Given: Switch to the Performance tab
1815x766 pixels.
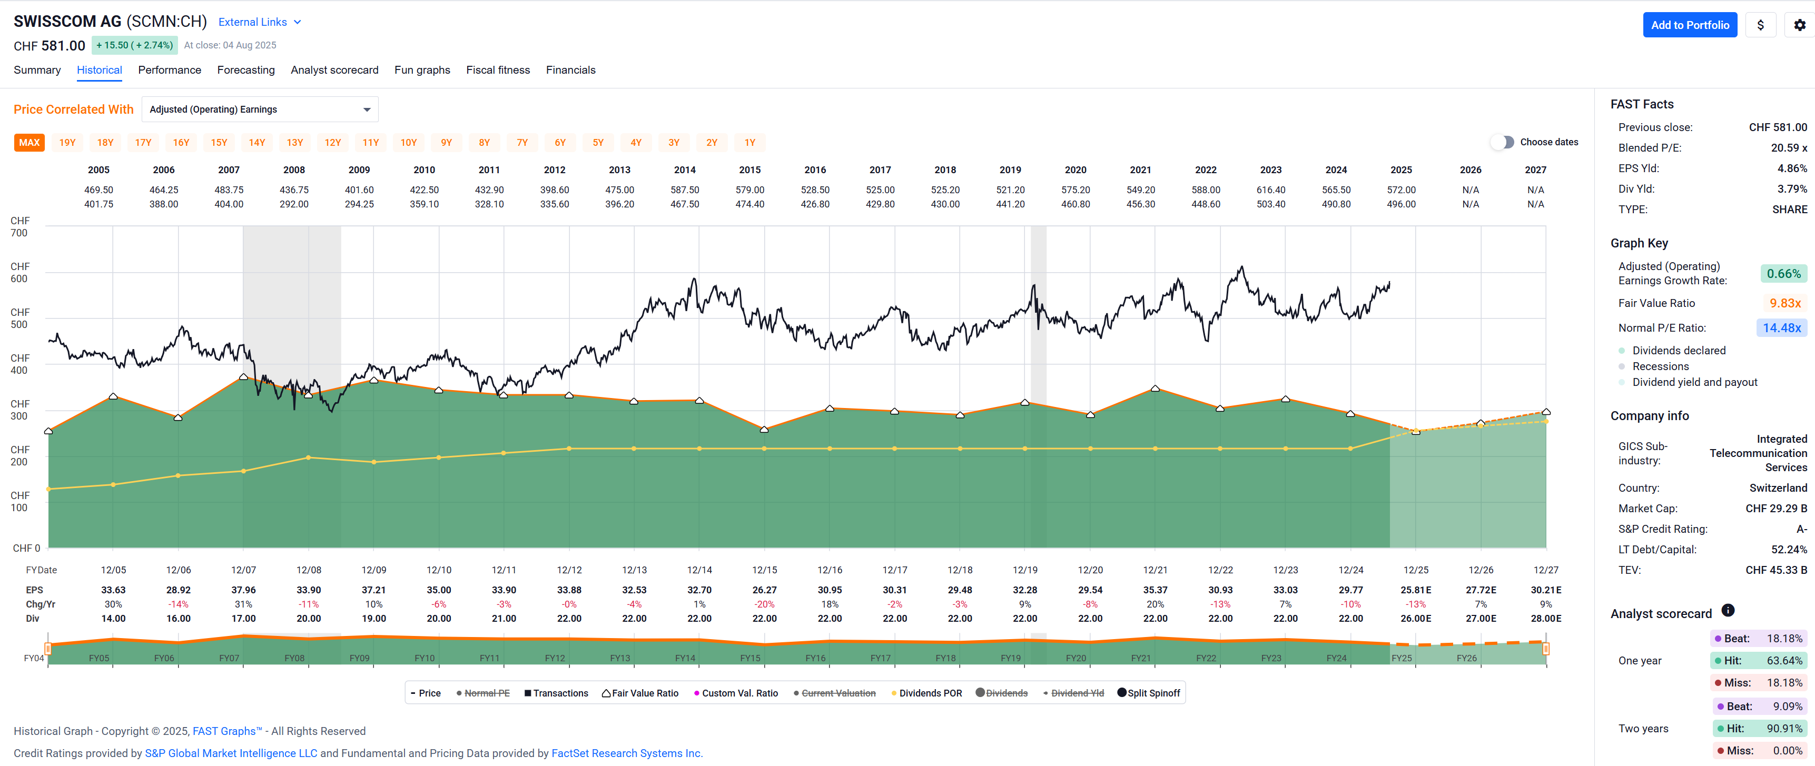Looking at the screenshot, I should [x=170, y=69].
